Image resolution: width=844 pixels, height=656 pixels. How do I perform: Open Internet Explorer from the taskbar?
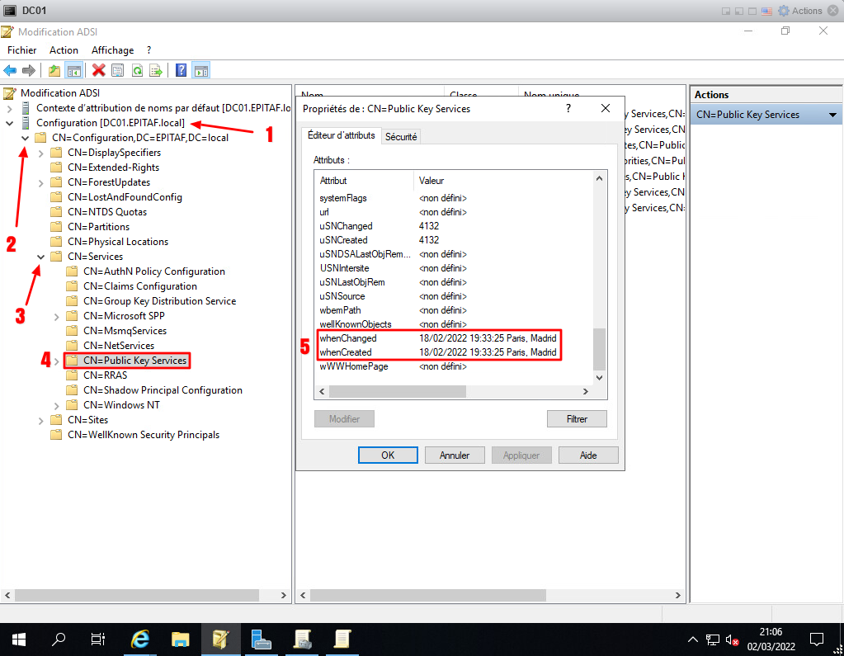coord(141,639)
